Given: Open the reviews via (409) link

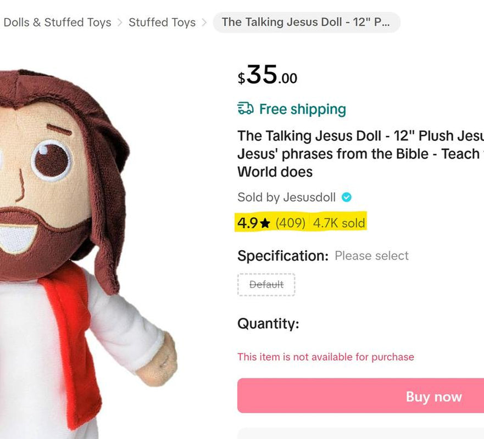Looking at the screenshot, I should click(292, 223).
